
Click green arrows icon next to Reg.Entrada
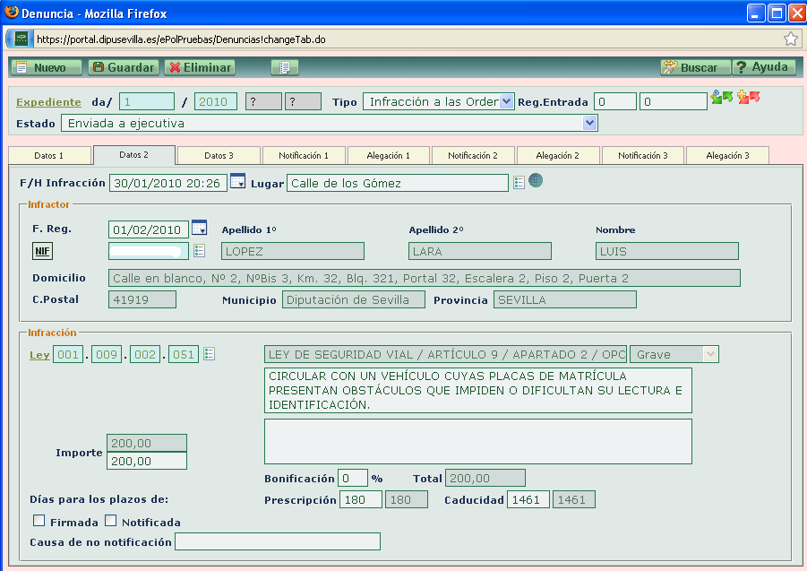tap(721, 98)
